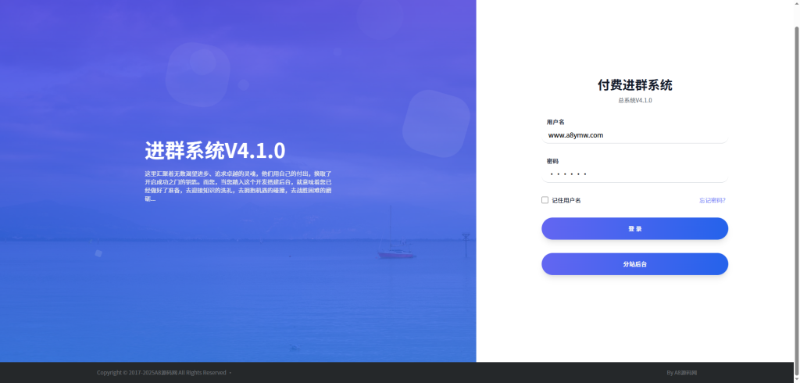800x383 pixels.
Task: Click the 密码 password field
Action: (x=634, y=174)
